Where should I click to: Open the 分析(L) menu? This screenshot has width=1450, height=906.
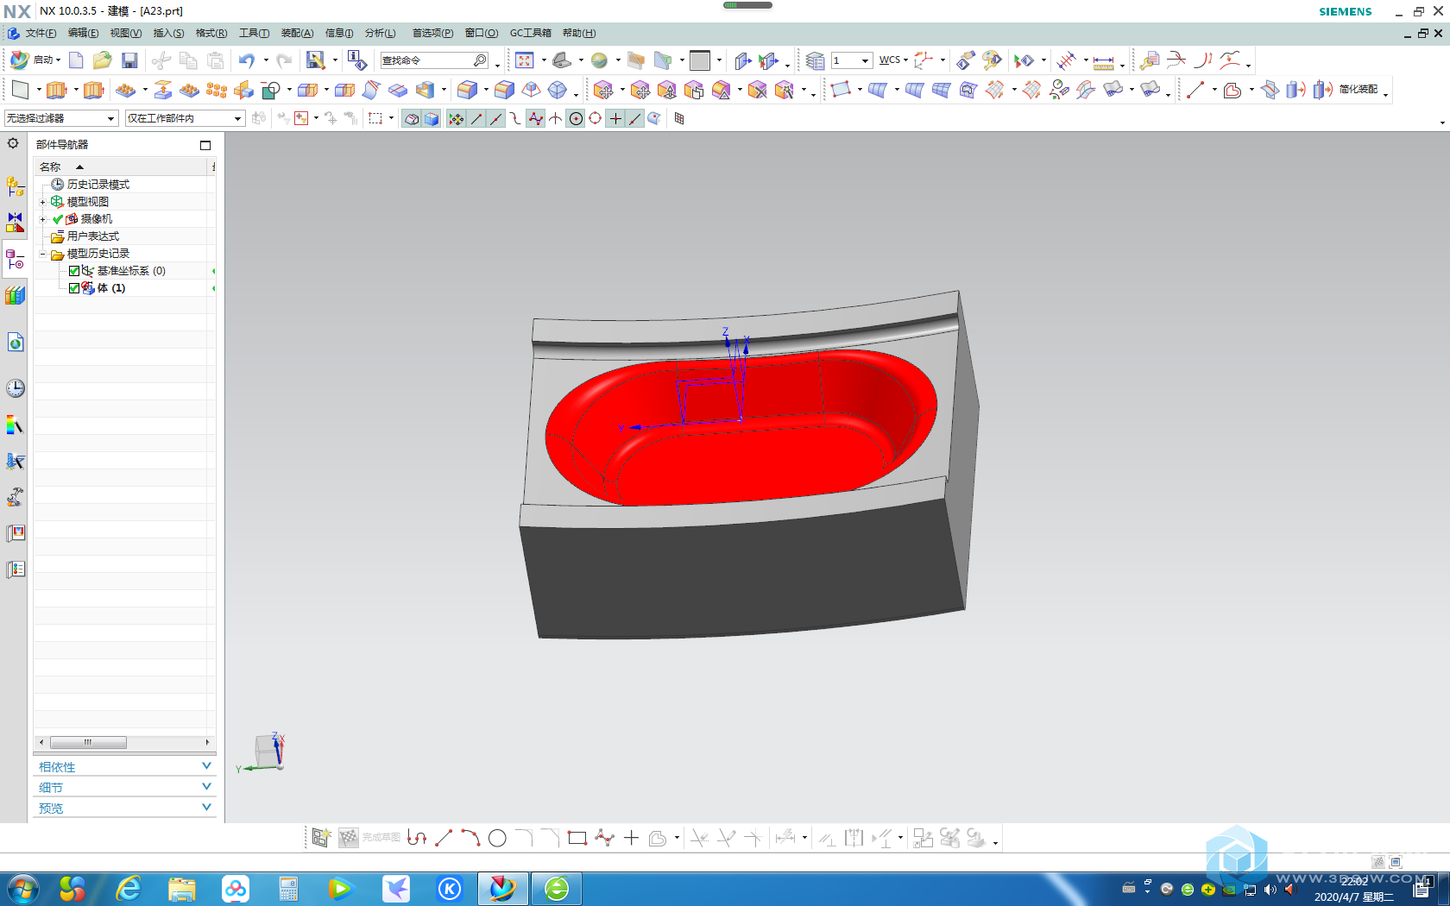[x=380, y=33]
